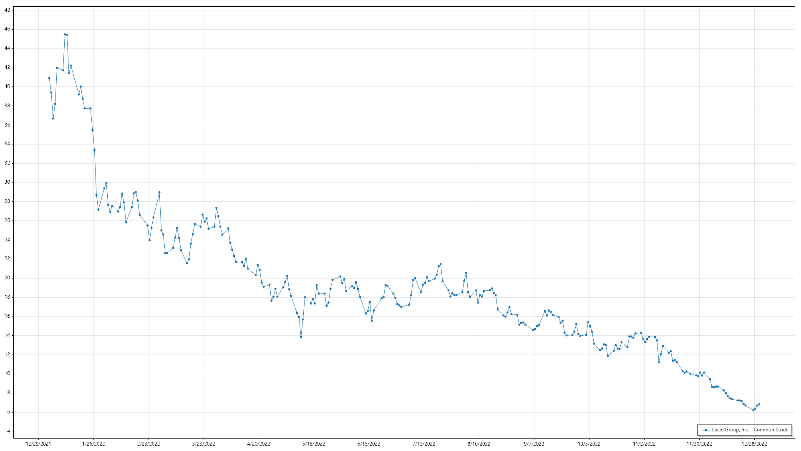
Task: Click the first data point of the series
Action: click(x=49, y=78)
